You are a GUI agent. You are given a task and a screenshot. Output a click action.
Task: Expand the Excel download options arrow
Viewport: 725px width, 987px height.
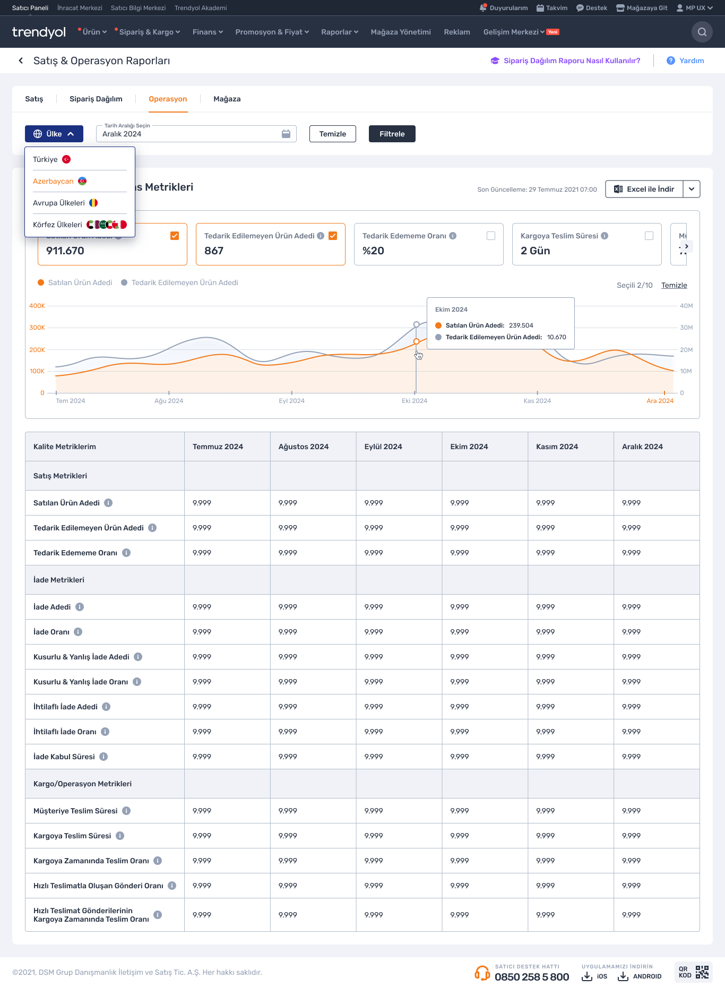pyautogui.click(x=692, y=189)
